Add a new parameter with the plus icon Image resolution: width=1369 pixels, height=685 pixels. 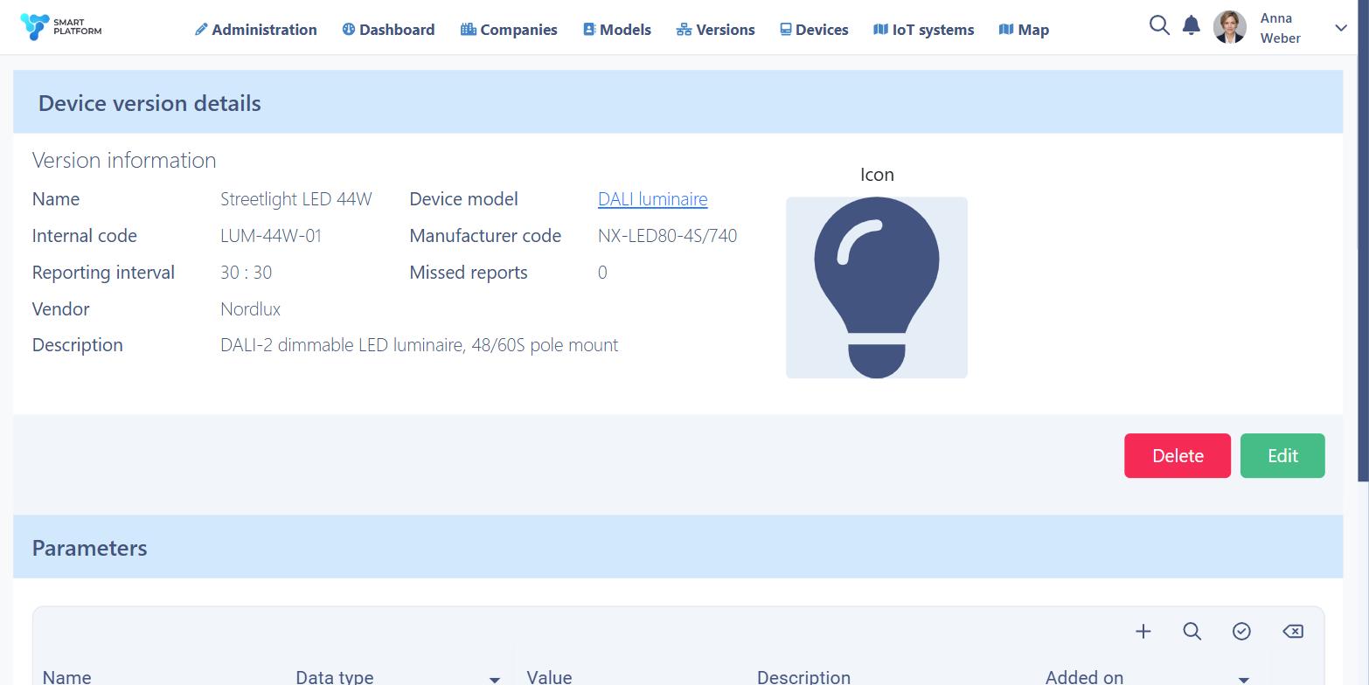(x=1143, y=631)
